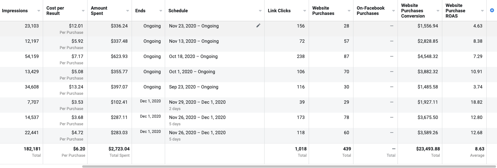
Task: Open Schedule column dropdown arrow
Action: click(260, 11)
